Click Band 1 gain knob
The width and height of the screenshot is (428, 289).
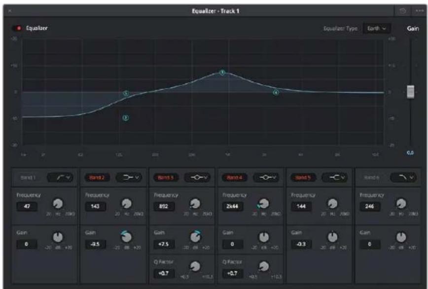click(x=58, y=237)
